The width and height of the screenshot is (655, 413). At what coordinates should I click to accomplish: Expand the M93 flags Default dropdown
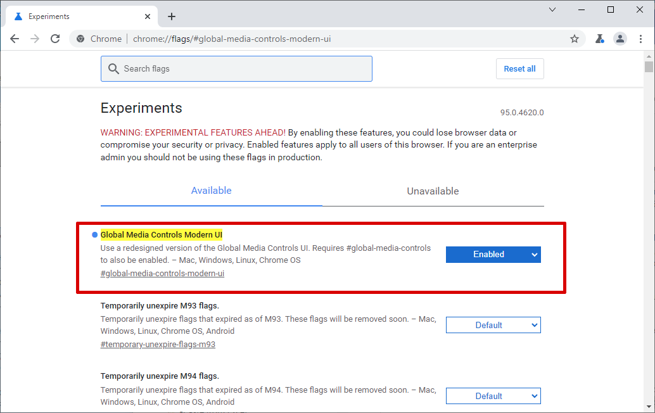click(x=493, y=326)
